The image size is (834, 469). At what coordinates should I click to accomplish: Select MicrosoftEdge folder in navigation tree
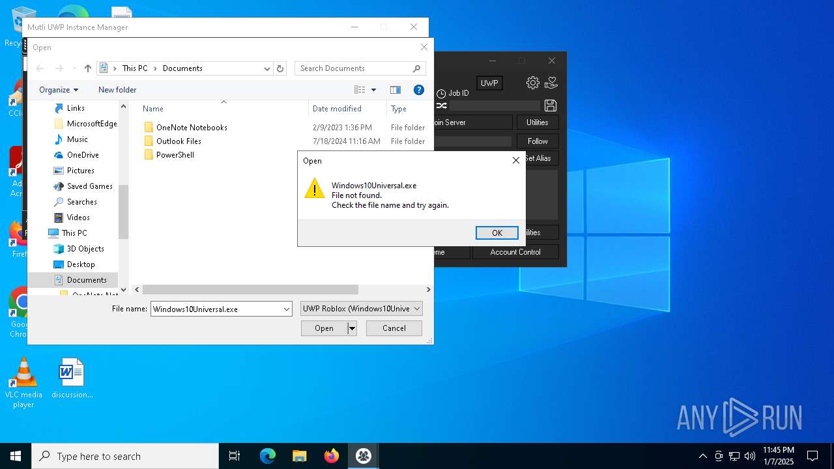(x=92, y=124)
